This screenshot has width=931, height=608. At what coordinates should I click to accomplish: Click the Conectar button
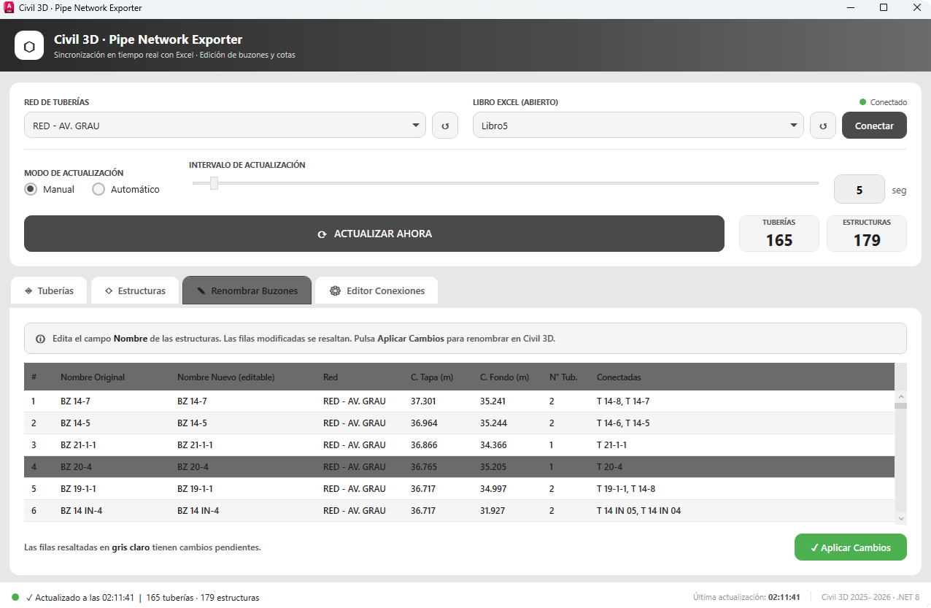pos(874,126)
